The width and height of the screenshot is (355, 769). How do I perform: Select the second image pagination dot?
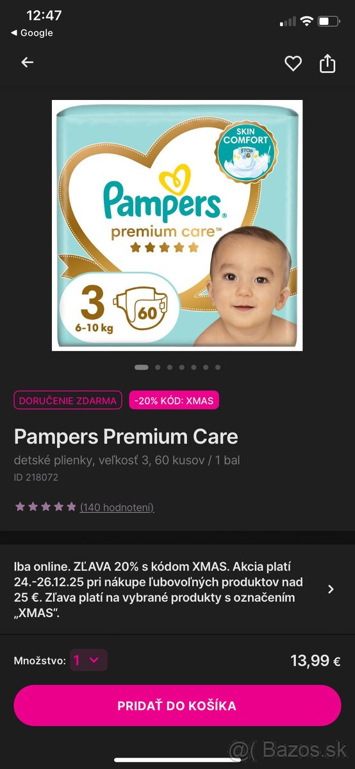click(x=158, y=367)
